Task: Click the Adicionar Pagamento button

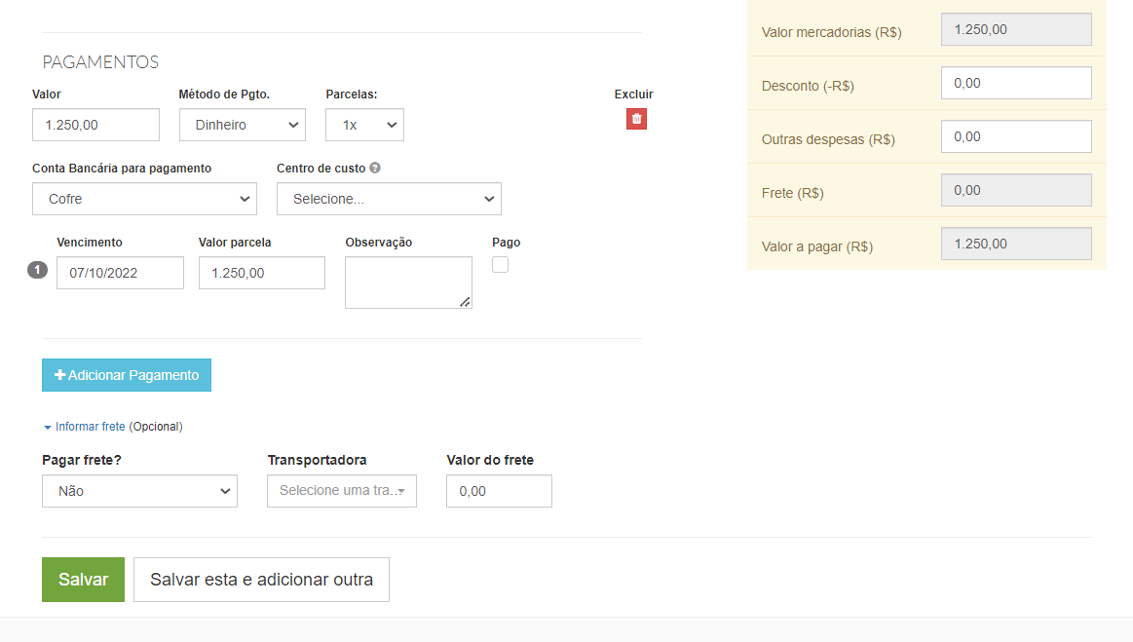Action: pos(127,375)
